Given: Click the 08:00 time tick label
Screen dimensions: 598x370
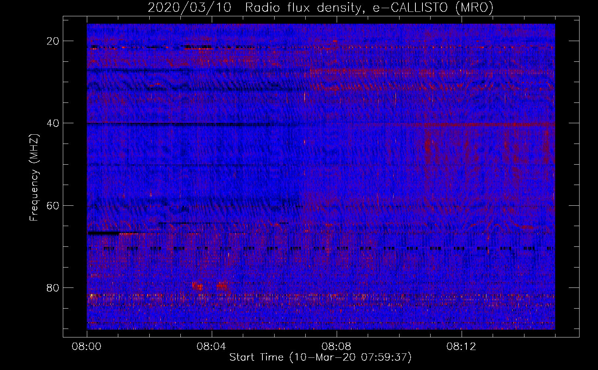Looking at the screenshot, I should [x=87, y=347].
